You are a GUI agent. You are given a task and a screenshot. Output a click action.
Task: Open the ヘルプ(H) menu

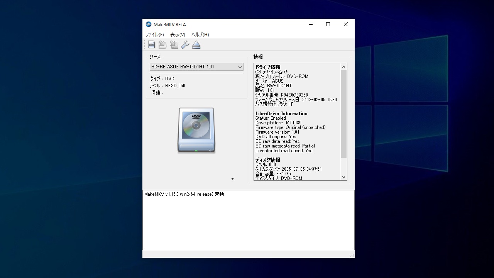tap(200, 35)
